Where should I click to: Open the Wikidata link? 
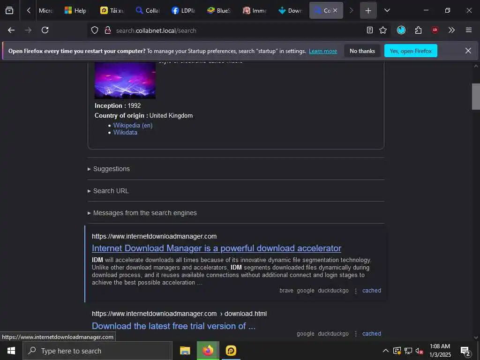125,133
